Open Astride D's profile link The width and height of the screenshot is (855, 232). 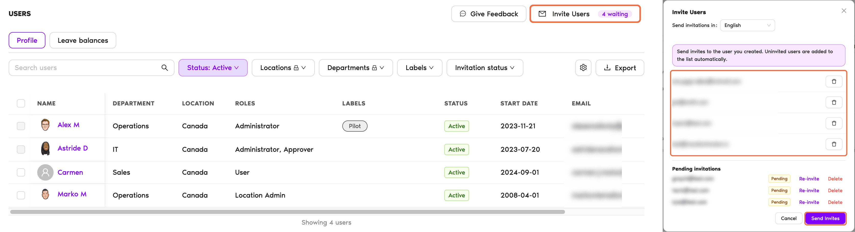(x=73, y=148)
